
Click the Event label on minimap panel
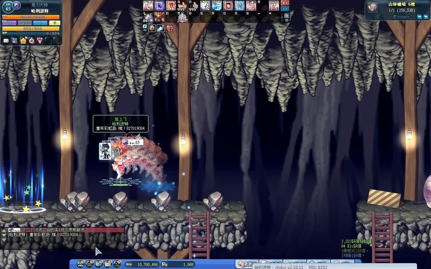(400, 17)
